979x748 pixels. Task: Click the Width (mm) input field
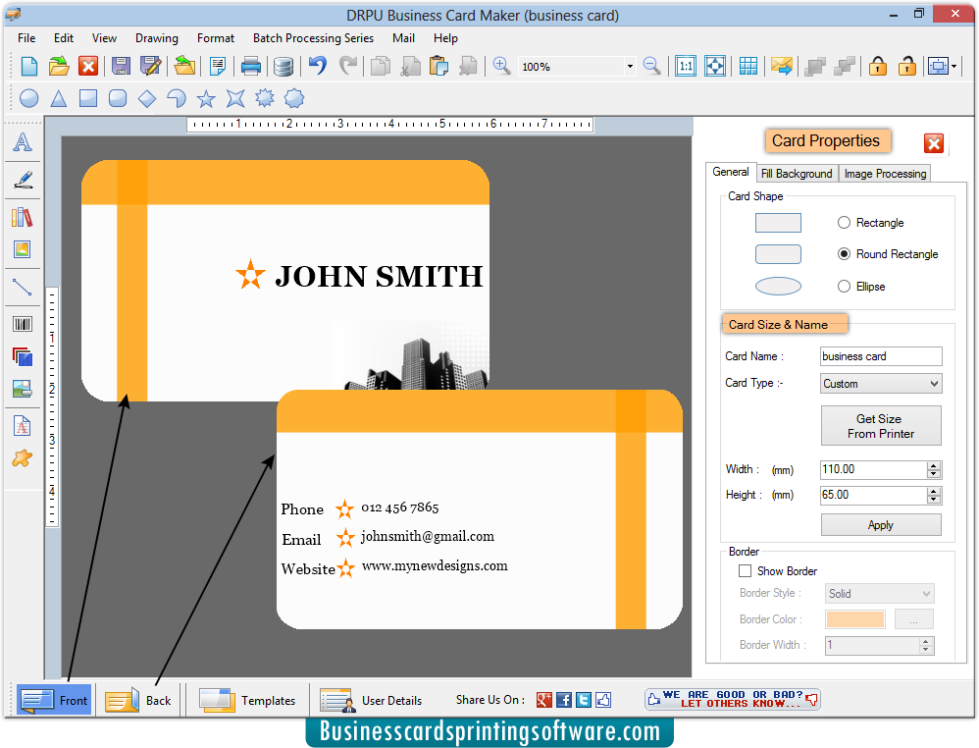click(873, 469)
